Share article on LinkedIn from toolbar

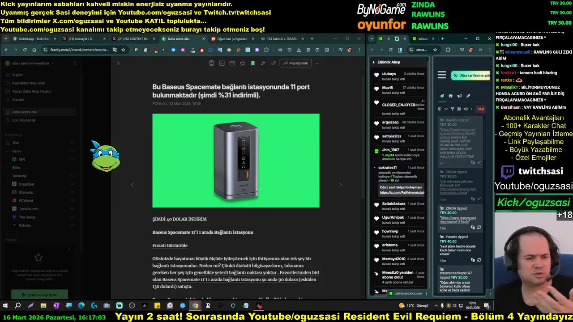[x=222, y=63]
